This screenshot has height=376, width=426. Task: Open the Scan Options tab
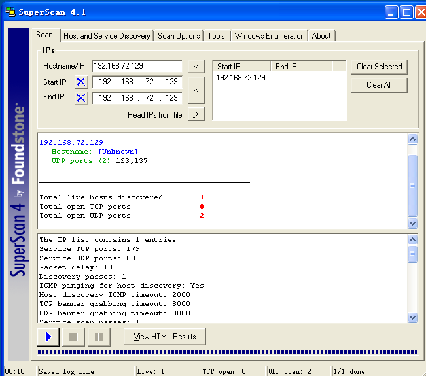pos(179,36)
